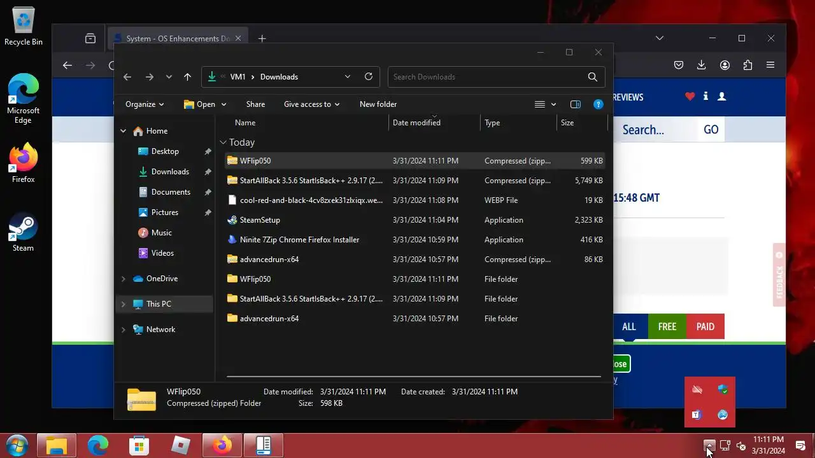Select the FREE filter tab on webpage
This screenshot has height=458, width=815.
[x=667, y=326]
